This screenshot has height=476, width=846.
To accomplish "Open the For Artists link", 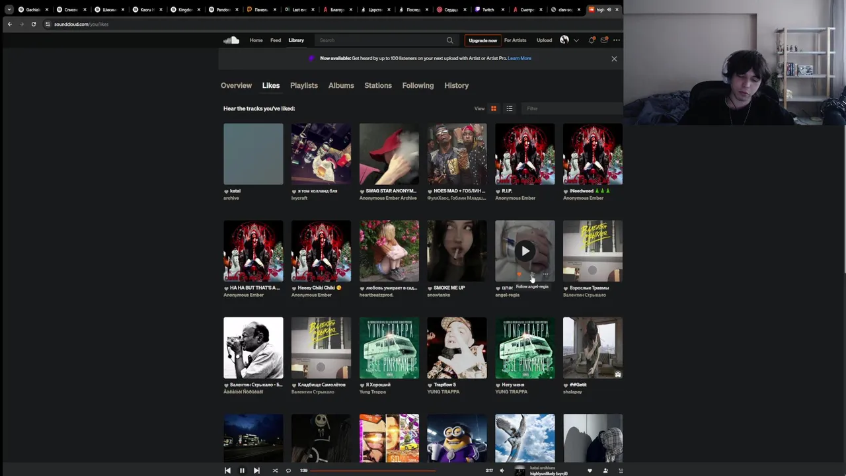I will [515, 40].
